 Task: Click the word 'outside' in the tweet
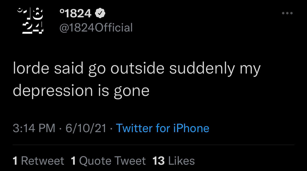coord(138,69)
